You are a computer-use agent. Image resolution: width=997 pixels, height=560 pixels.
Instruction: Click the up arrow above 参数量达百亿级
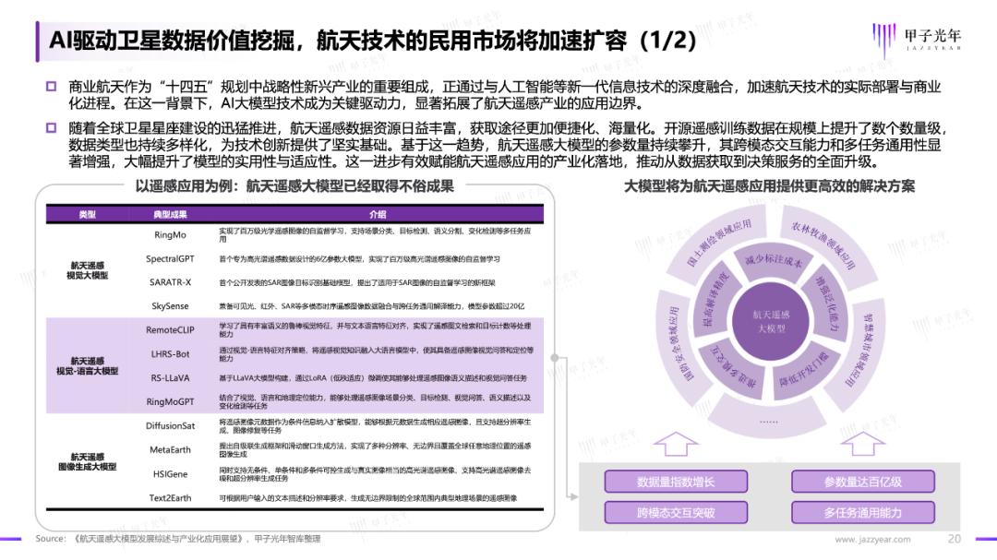863,443
